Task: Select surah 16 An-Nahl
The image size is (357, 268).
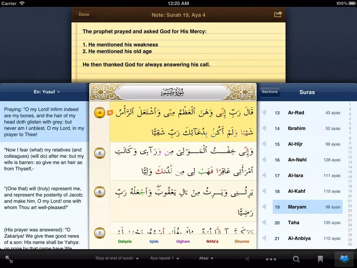Action: click(x=307, y=160)
